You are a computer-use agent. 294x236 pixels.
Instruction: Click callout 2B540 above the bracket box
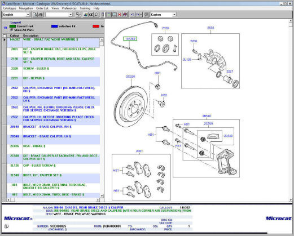coord(207,116)
